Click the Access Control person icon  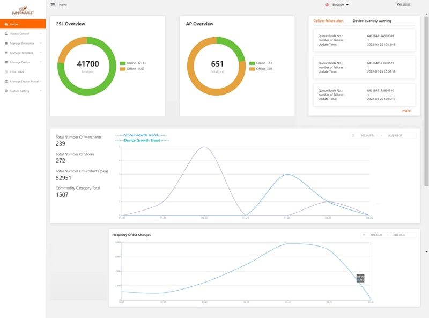click(x=6, y=34)
